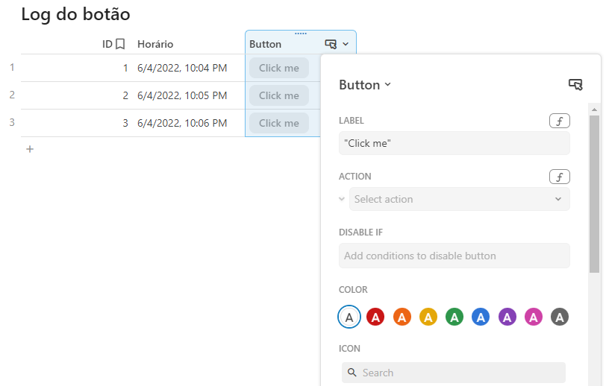The image size is (606, 386).
Task: Click the panel scrollbar up arrow
Action: point(594,110)
